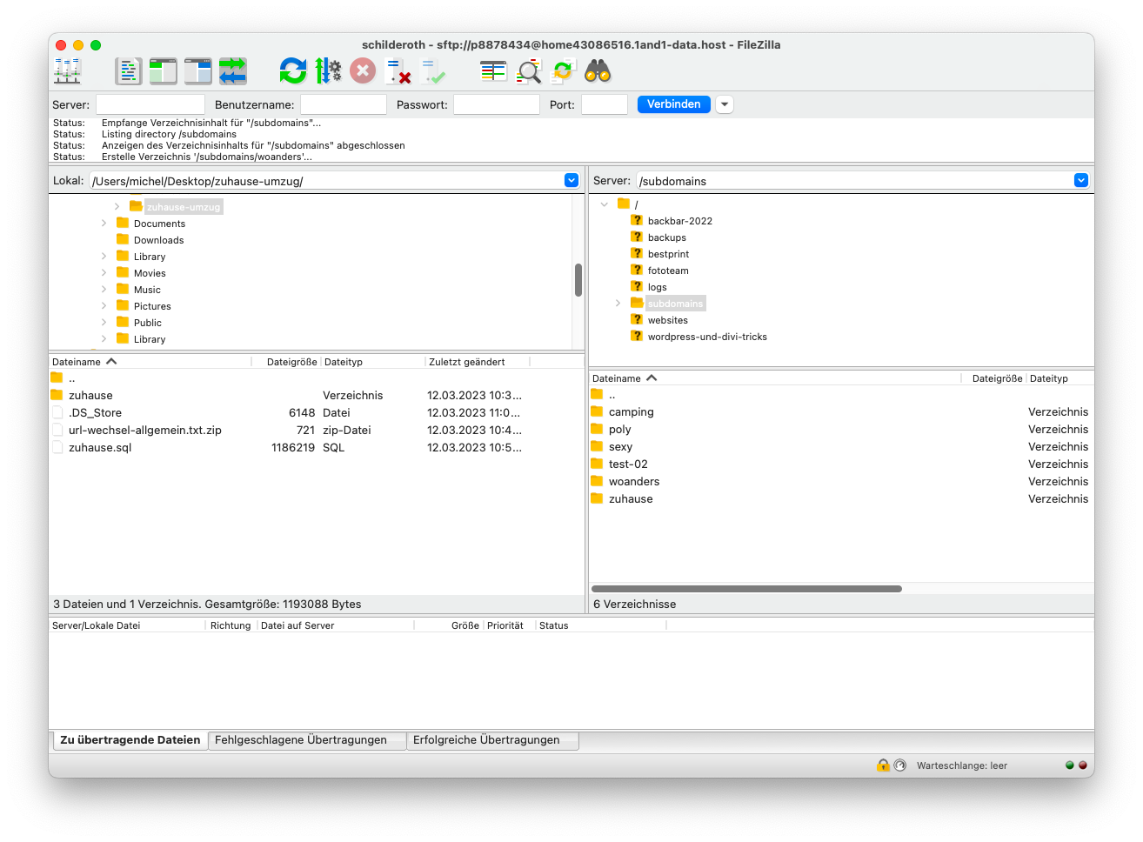1143x842 pixels.
Task: Switch to Fehlgeschlagene Übertragungen tab
Action: [301, 740]
